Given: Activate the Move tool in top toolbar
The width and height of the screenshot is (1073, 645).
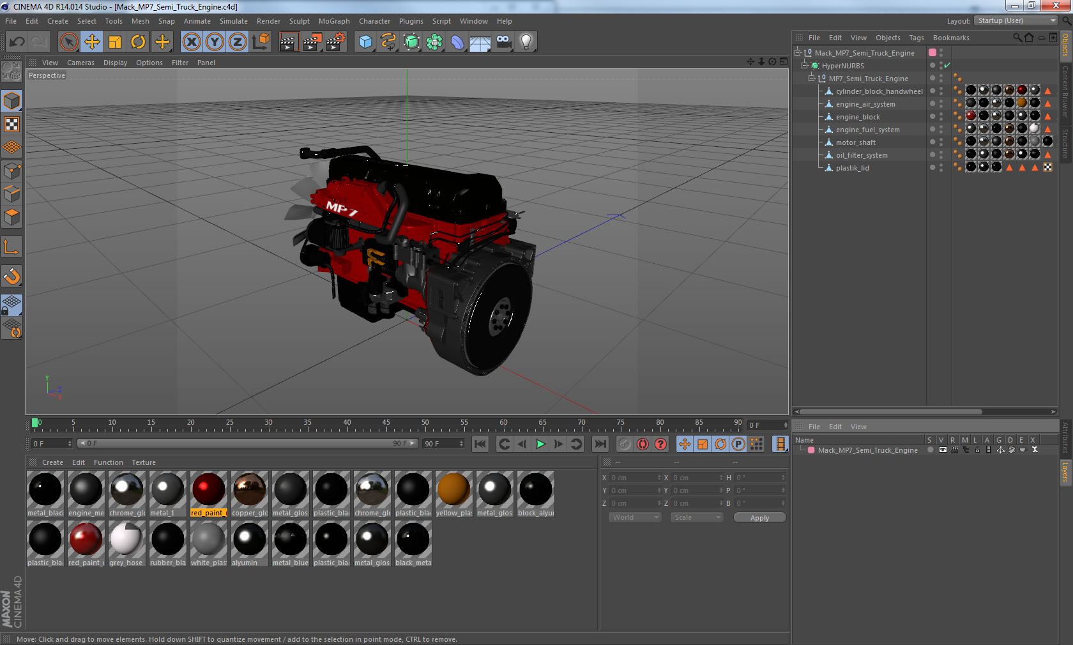Looking at the screenshot, I should [x=92, y=42].
